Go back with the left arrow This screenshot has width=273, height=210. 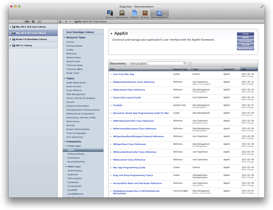(66, 21)
